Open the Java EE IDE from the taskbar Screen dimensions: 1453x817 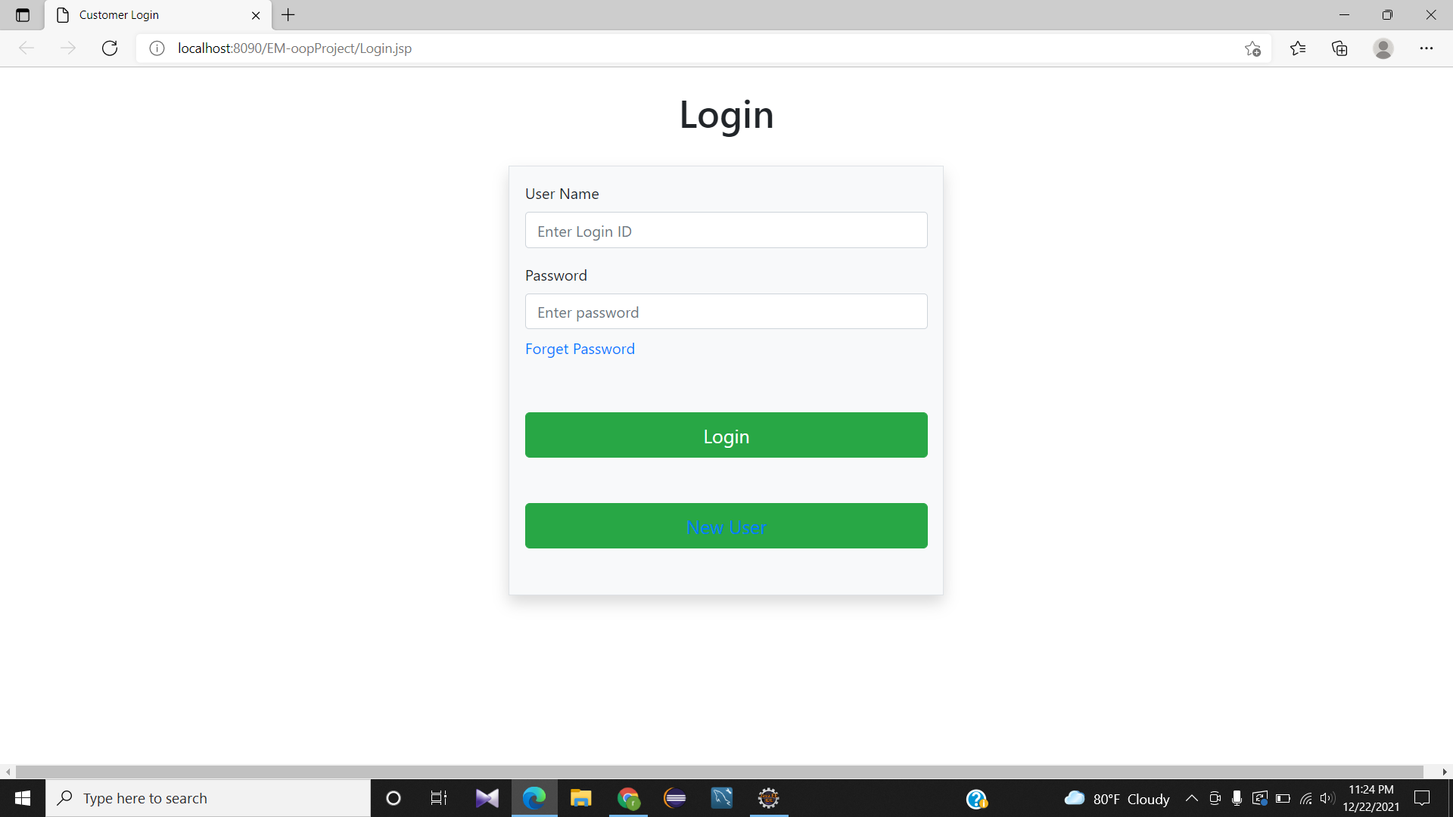tap(769, 797)
